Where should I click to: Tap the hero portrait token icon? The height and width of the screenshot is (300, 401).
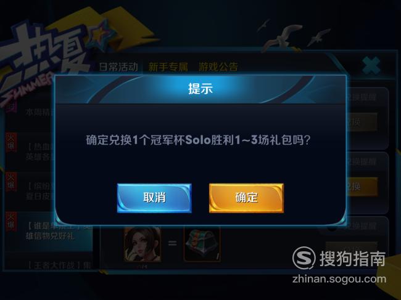tap(143, 244)
